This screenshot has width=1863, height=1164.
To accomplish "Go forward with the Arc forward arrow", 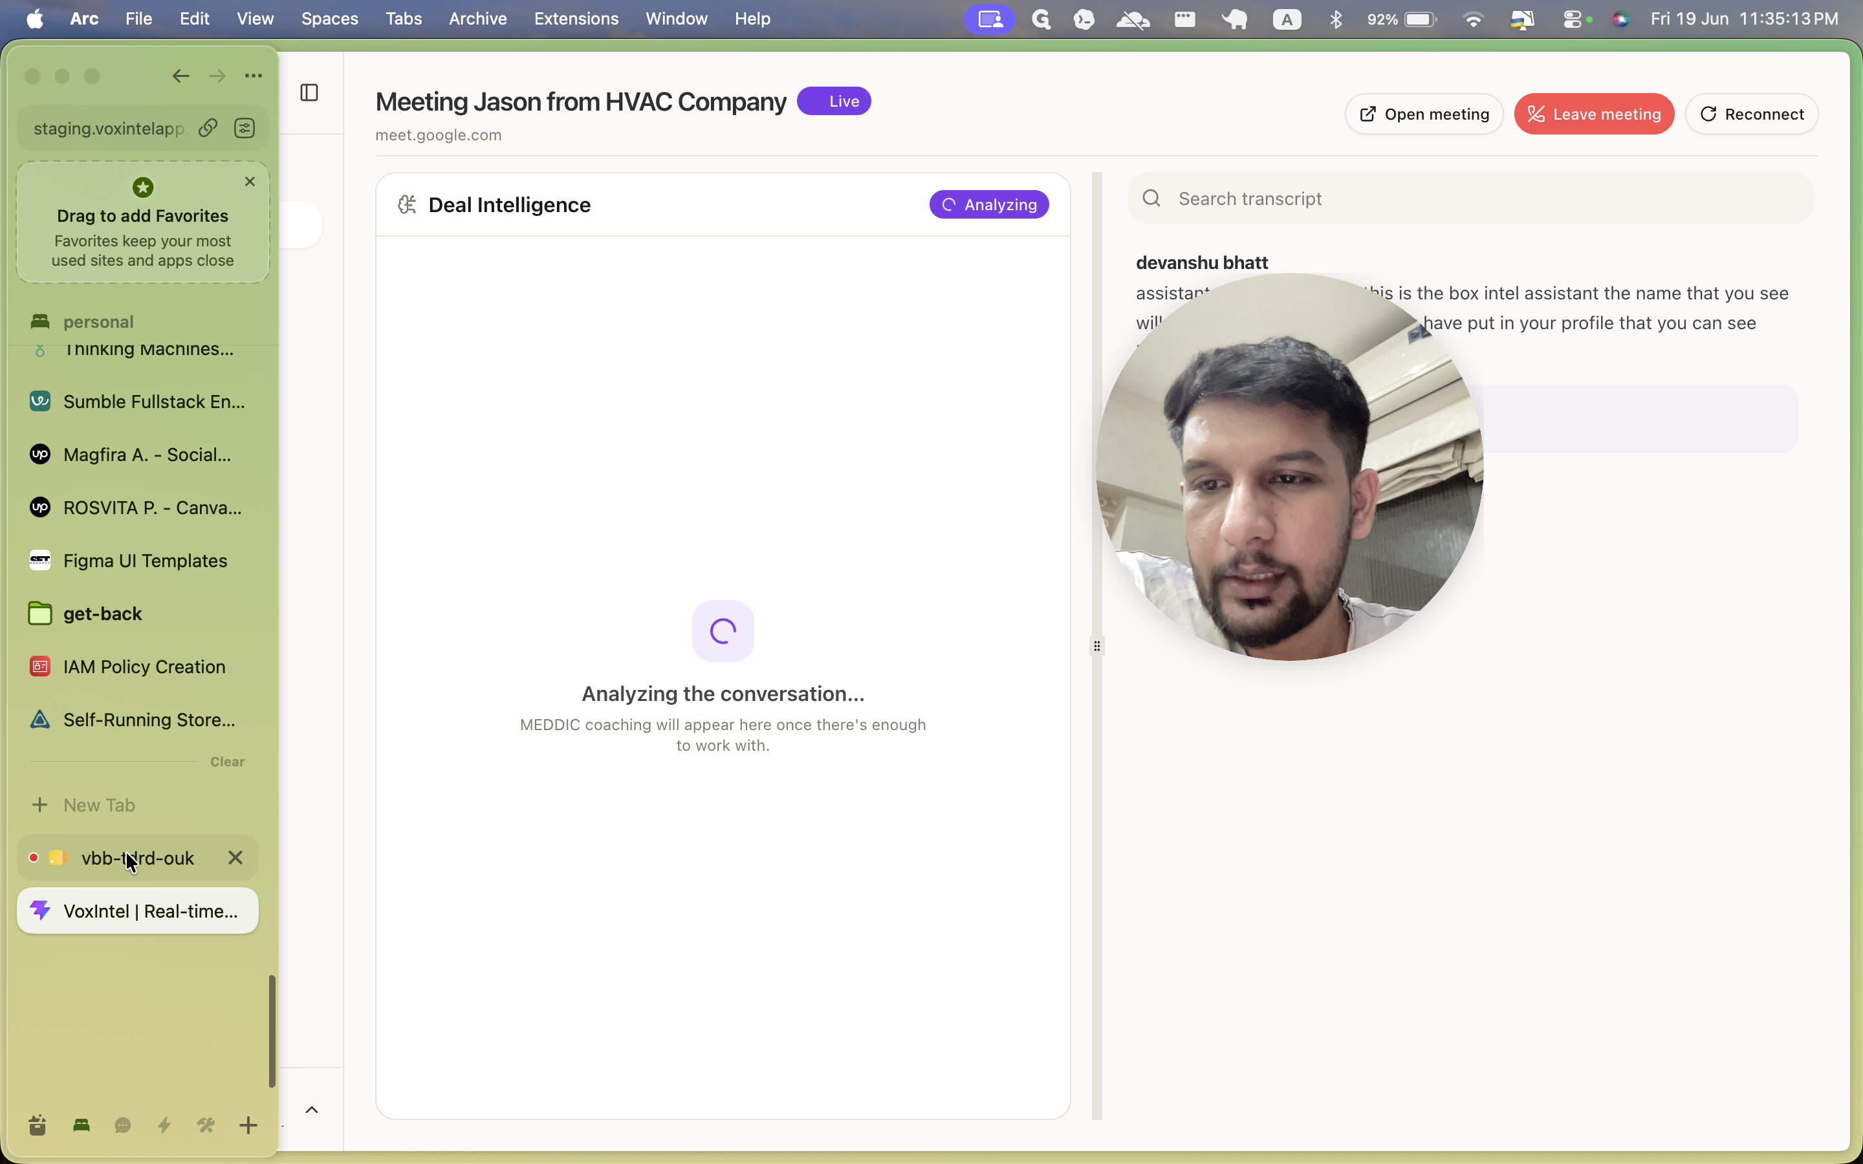I will (217, 76).
